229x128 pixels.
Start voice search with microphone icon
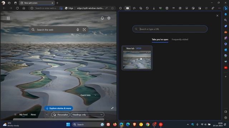78,30
